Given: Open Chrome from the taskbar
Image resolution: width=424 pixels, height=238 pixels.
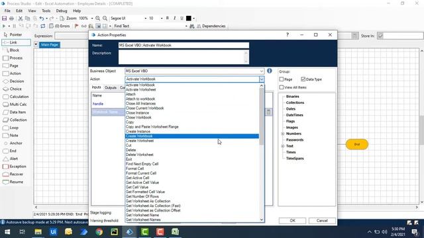Looking at the screenshot, I should (99, 232).
